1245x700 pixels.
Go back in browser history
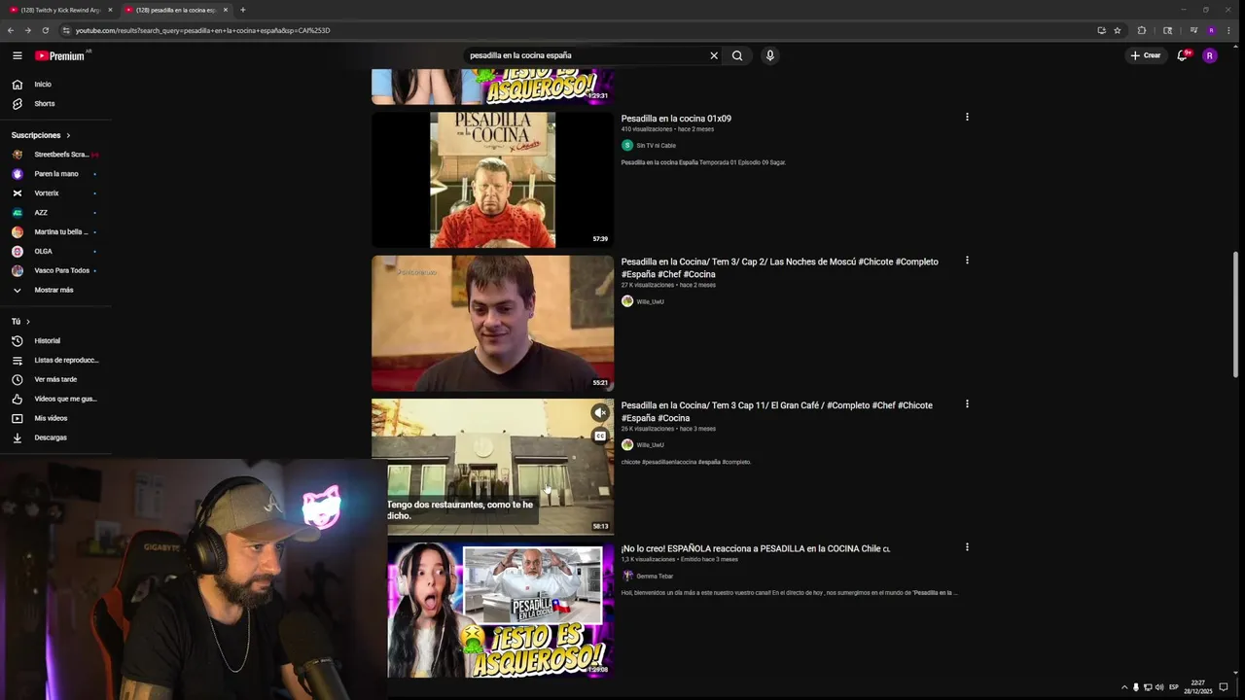coord(11,30)
